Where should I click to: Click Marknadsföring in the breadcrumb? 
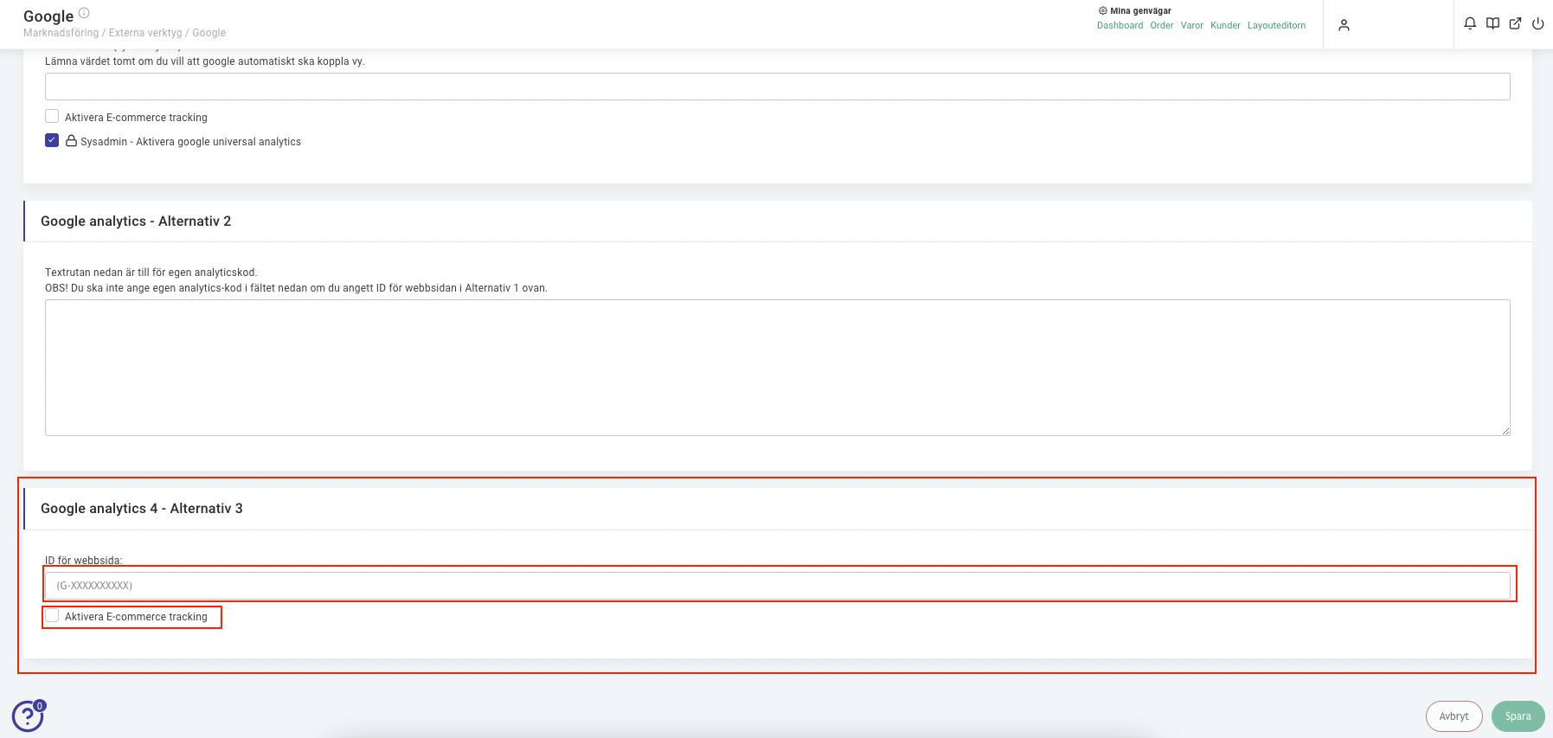point(61,33)
